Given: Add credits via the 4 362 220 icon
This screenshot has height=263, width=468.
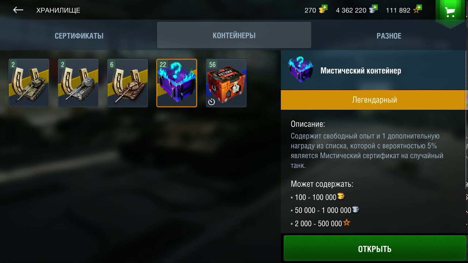Looking at the screenshot, I should tap(373, 9).
